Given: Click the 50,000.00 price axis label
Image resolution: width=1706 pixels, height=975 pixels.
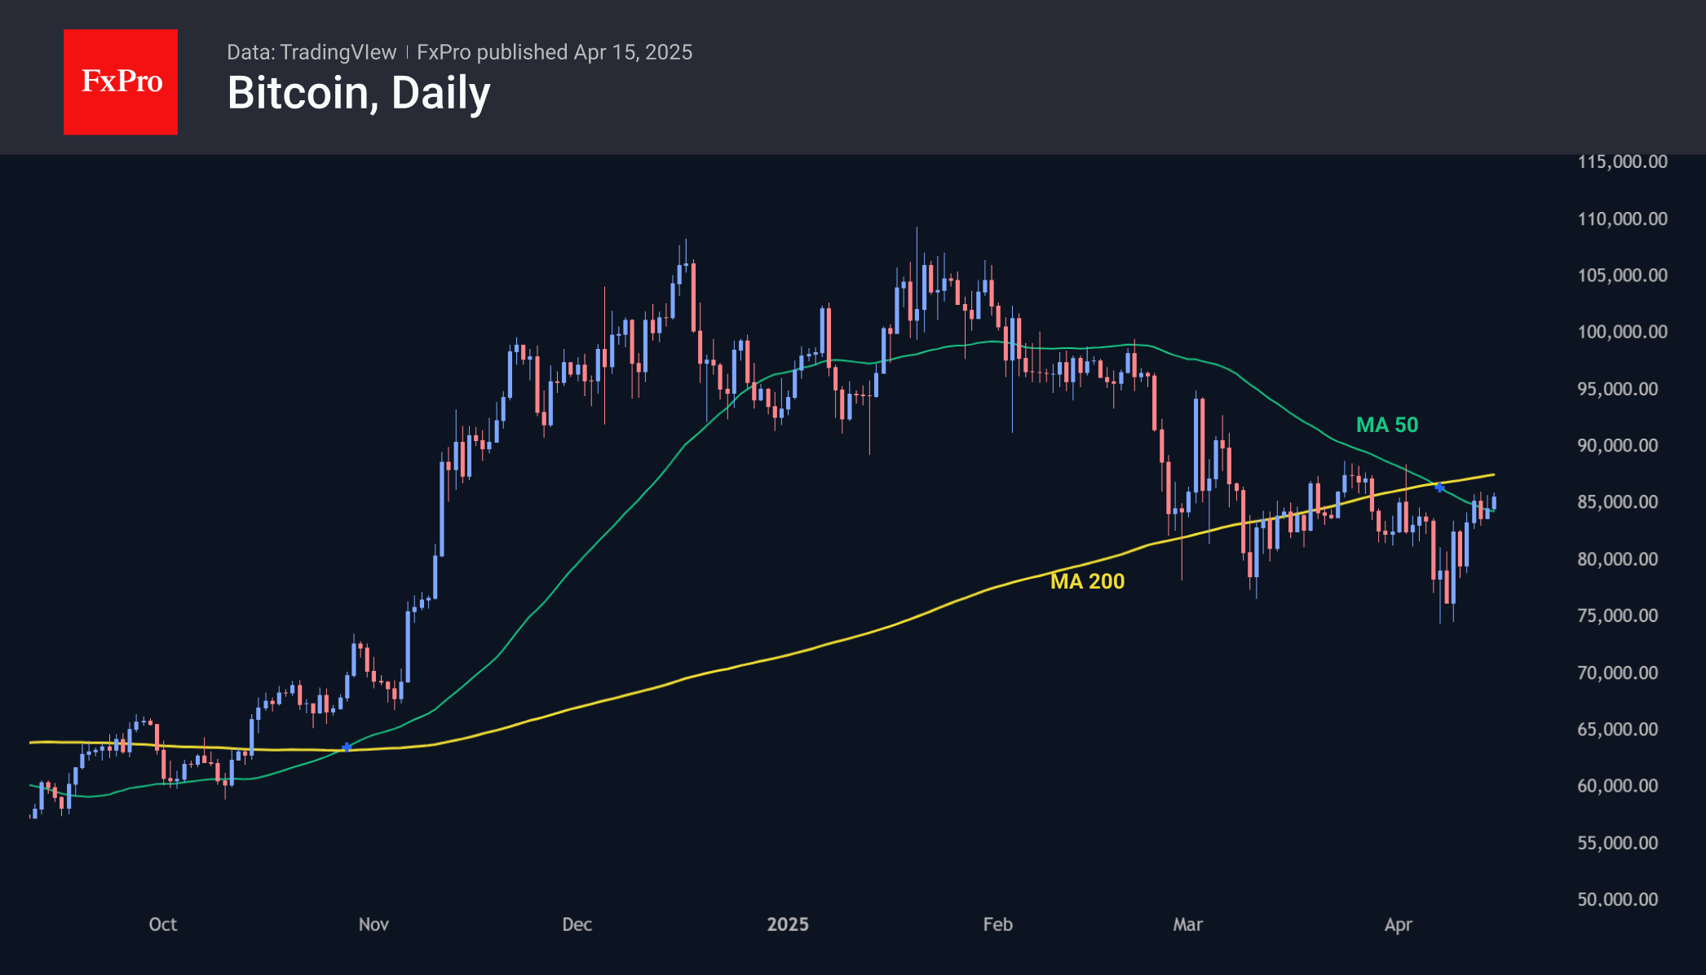Looking at the screenshot, I should (1617, 899).
